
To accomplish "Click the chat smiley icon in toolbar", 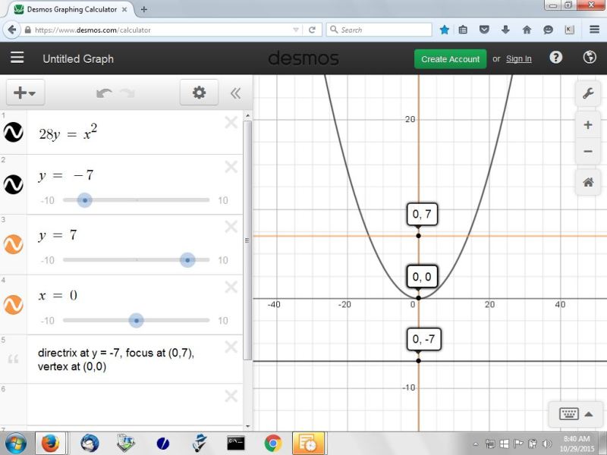I will coord(548,30).
